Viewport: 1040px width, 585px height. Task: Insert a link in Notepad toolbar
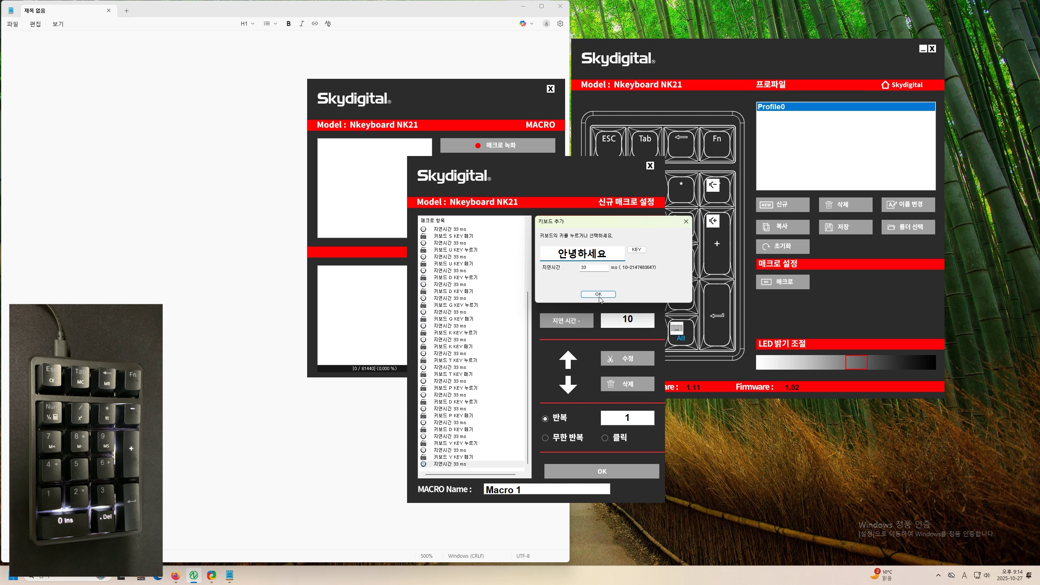click(314, 24)
